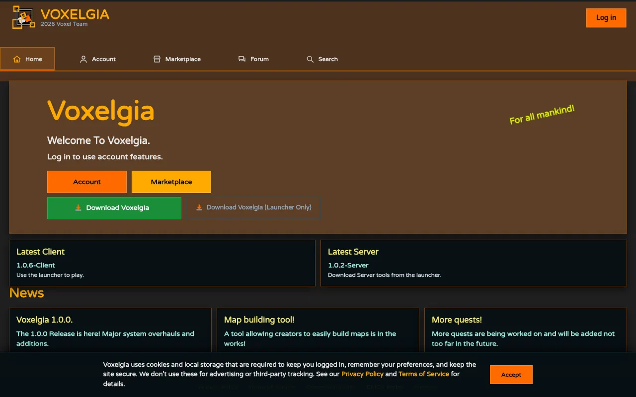Click "A tool allowing creators" news description
Image resolution: width=636 pixels, height=397 pixels.
(x=310, y=338)
